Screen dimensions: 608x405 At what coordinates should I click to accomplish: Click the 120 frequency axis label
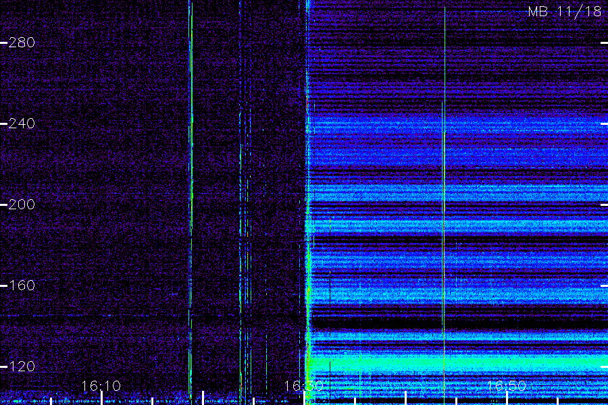(22, 367)
